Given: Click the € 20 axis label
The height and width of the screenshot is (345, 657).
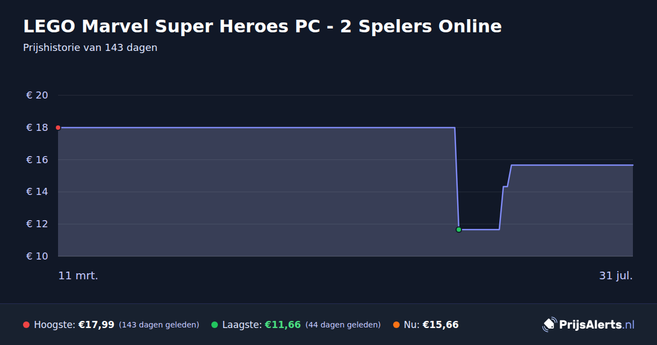Looking at the screenshot, I should coord(37,95).
